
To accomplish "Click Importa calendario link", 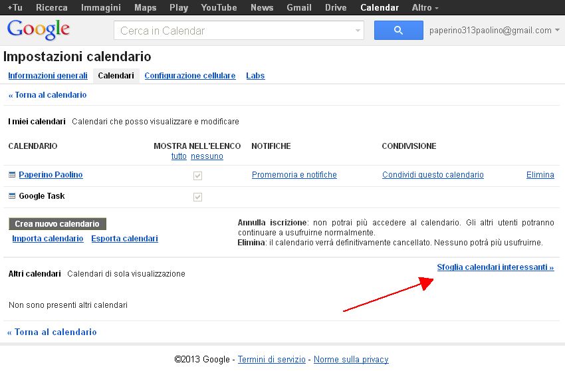I will (48, 239).
